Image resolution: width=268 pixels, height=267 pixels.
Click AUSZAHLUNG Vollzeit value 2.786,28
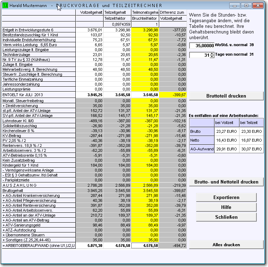click(89, 185)
